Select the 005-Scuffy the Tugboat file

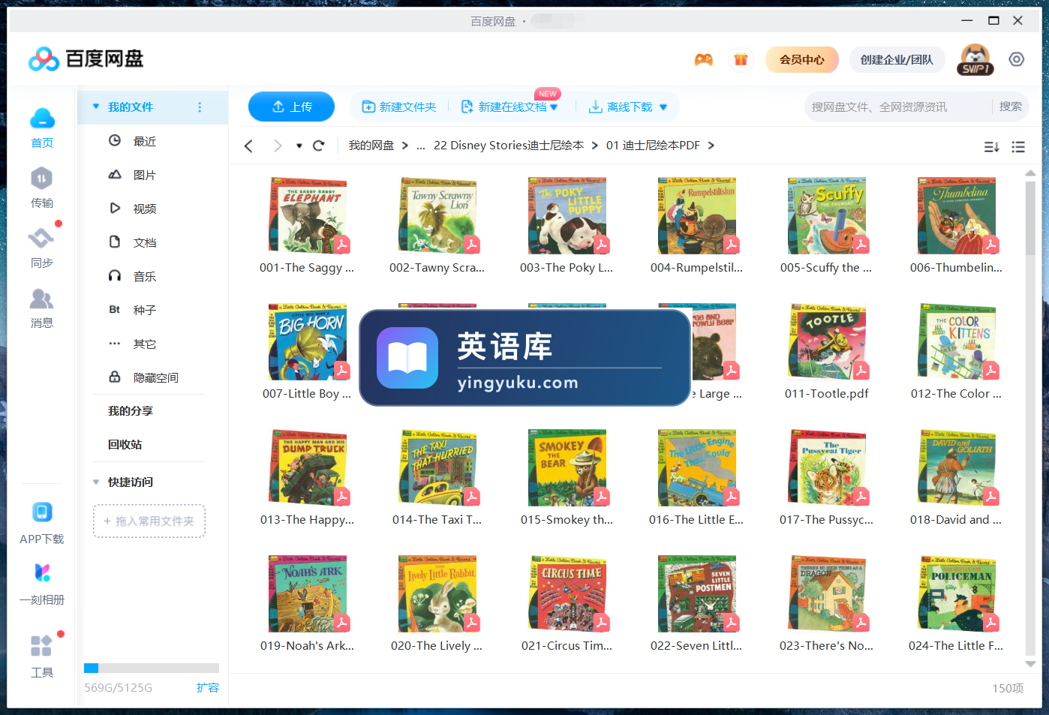click(826, 226)
